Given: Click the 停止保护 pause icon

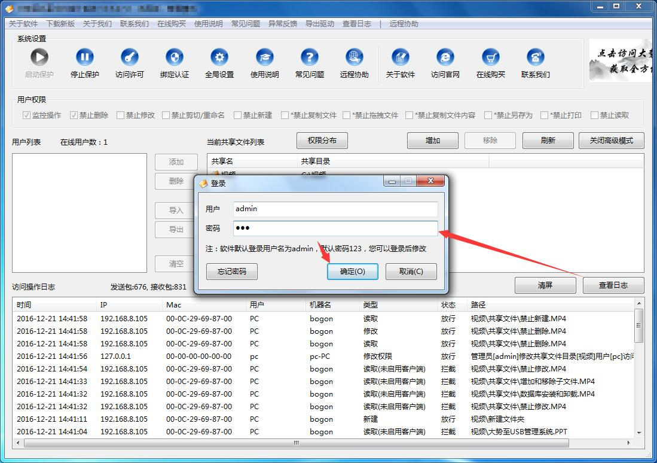Looking at the screenshot, I should [85, 58].
